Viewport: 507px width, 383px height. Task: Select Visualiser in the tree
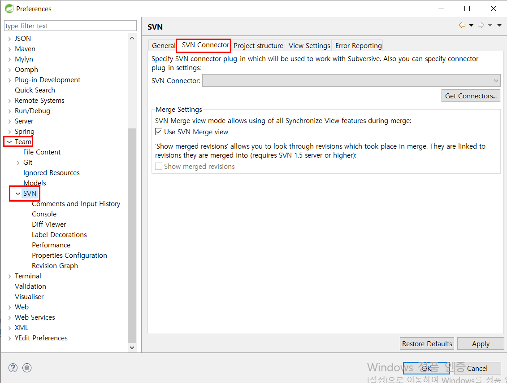click(x=29, y=296)
